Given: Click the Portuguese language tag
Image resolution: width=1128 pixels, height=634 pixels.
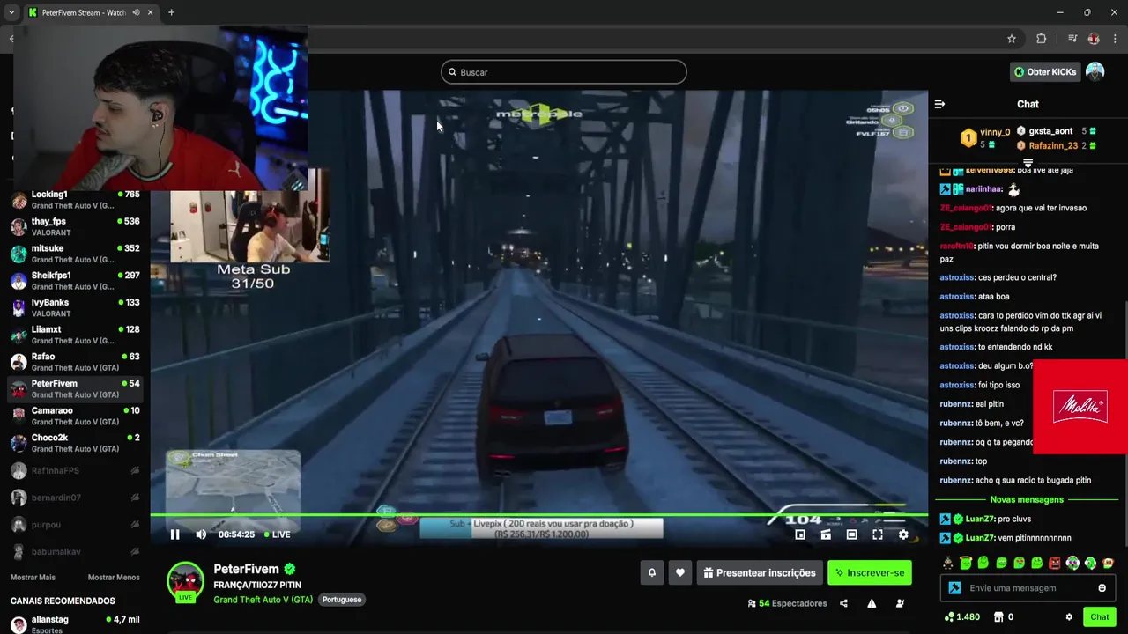Looking at the screenshot, I should tap(342, 600).
